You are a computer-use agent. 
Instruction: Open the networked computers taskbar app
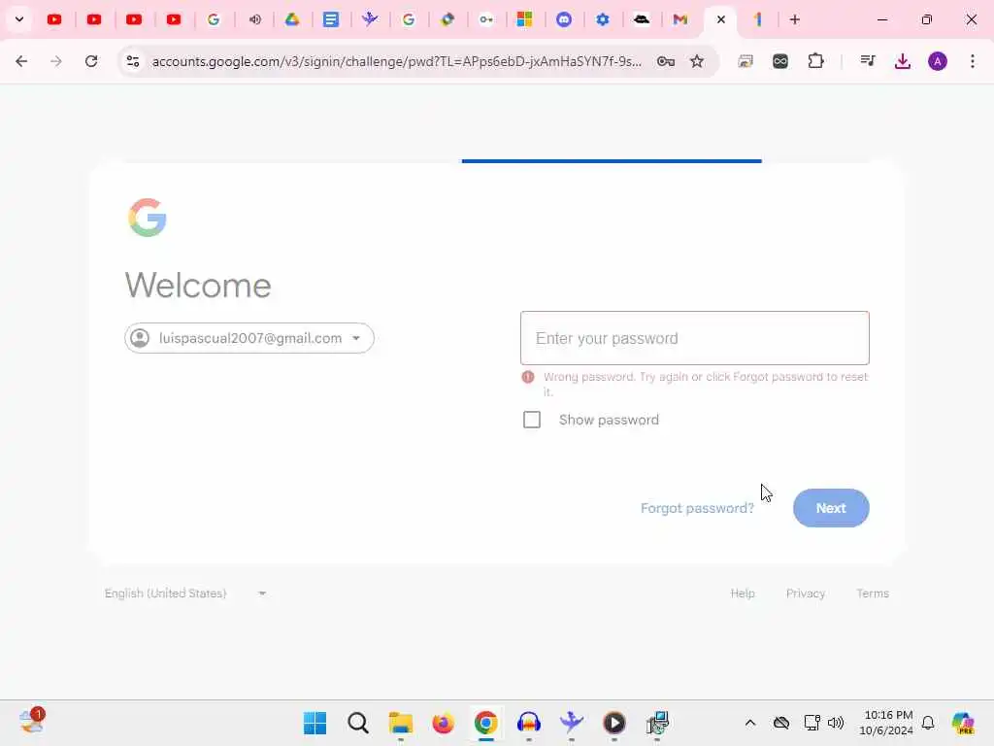click(x=657, y=723)
